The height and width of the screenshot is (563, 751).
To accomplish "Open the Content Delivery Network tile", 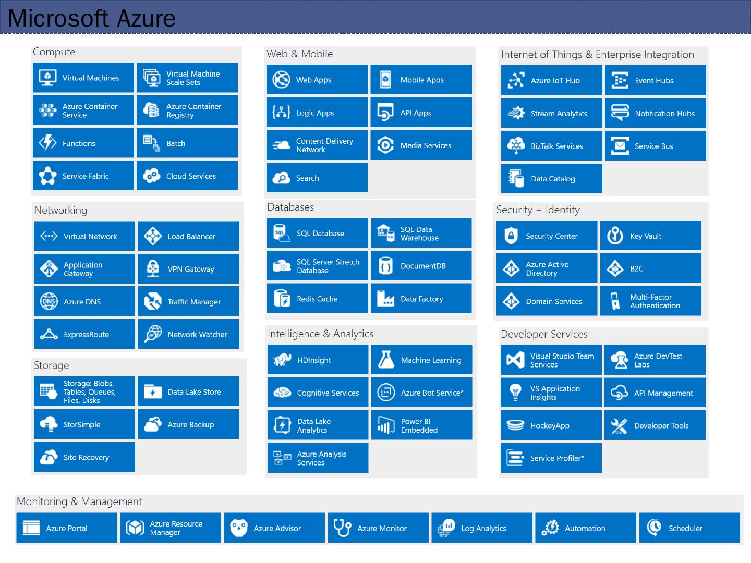I will (317, 145).
